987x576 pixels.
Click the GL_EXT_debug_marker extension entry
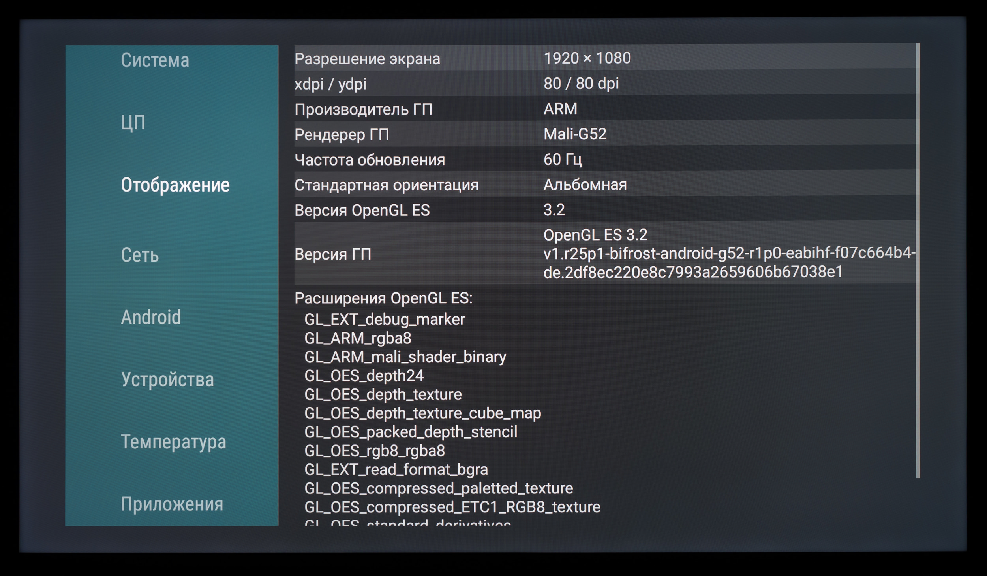[x=385, y=319]
